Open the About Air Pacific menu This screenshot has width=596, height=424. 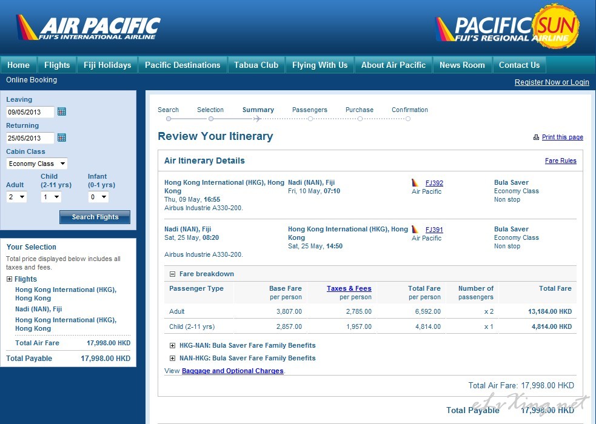coord(393,65)
